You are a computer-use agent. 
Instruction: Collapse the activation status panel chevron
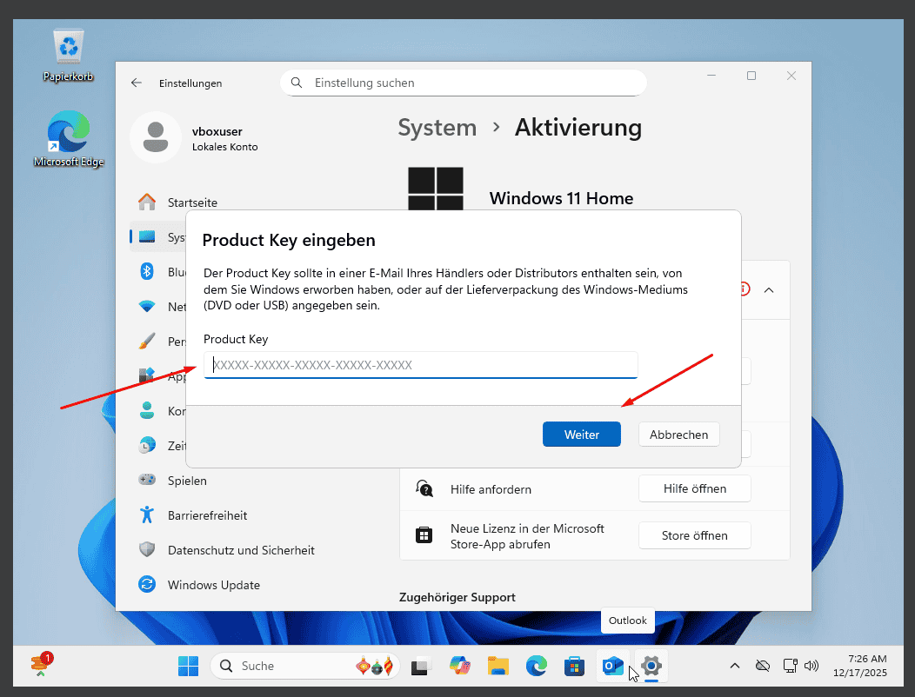coord(768,289)
